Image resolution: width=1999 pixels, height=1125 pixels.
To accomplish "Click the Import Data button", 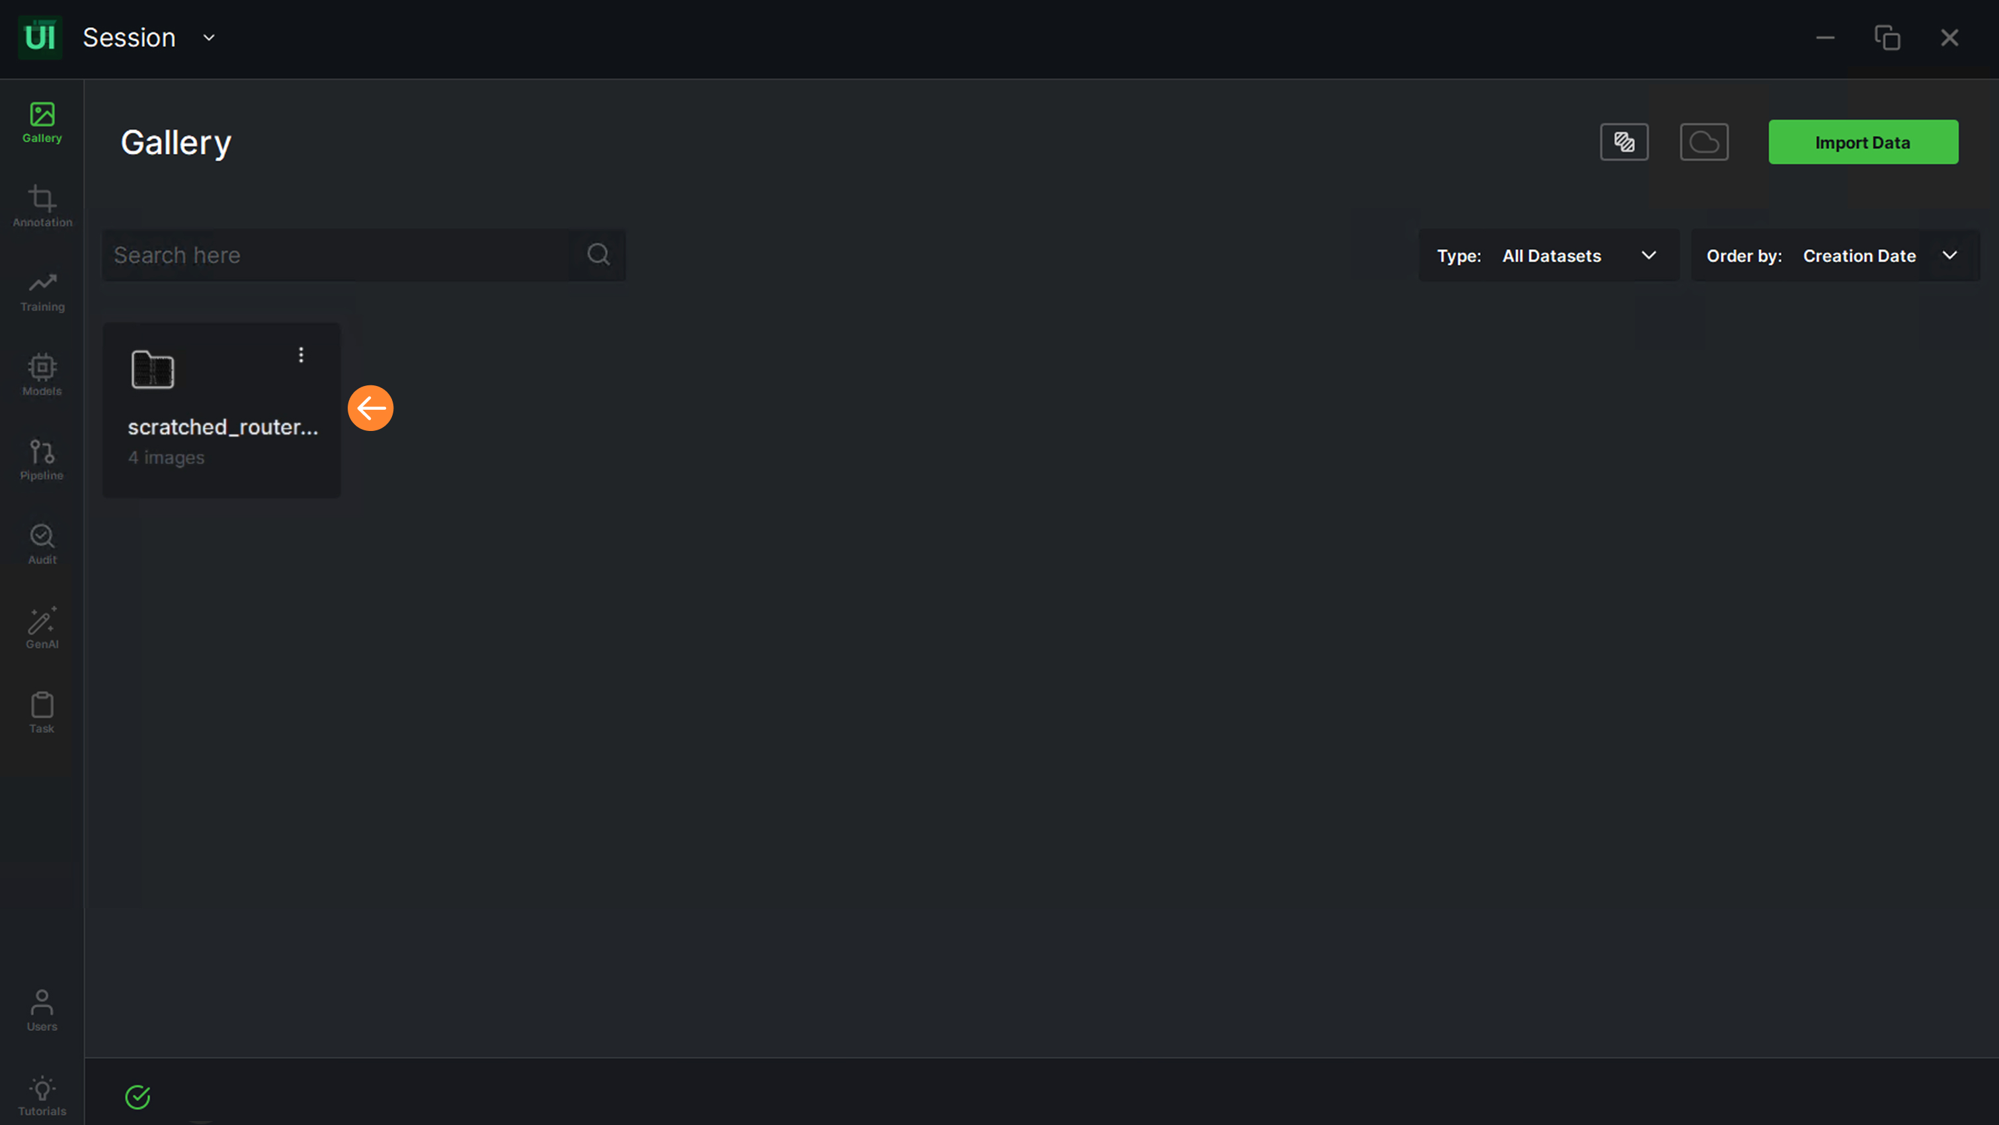I will tap(1862, 142).
